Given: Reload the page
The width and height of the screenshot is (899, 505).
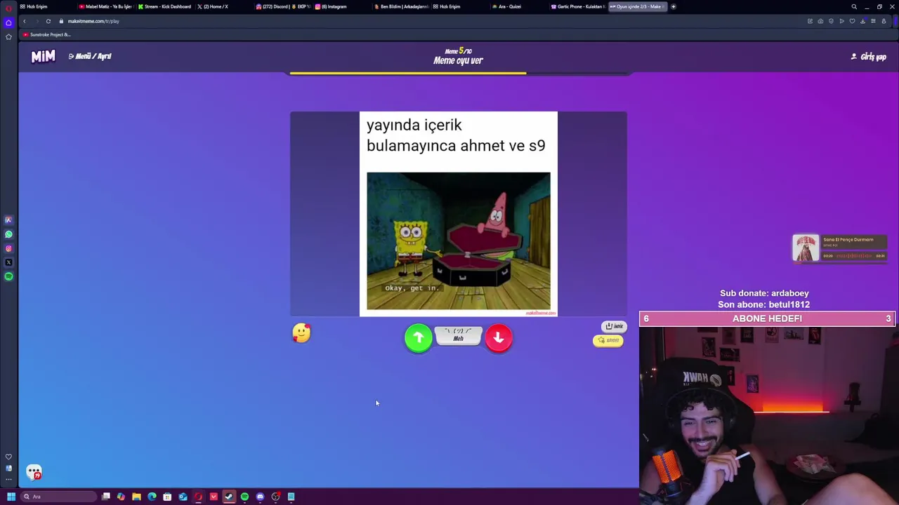Looking at the screenshot, I should click(x=48, y=21).
